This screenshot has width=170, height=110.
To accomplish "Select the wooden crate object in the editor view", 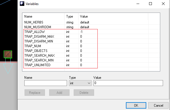I will pos(8,54).
